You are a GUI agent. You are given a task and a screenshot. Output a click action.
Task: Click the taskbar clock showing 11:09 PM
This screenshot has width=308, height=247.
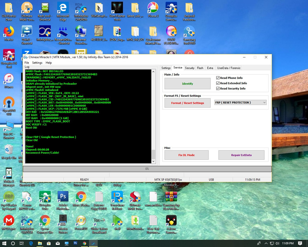[288, 243]
